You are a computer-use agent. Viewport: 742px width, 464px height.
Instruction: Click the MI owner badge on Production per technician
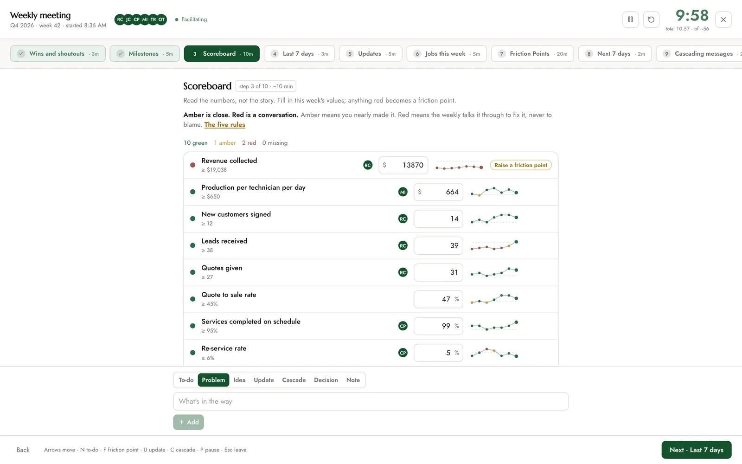pos(403,192)
